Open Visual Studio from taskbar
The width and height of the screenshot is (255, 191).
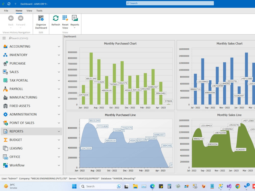tap(229, 186)
